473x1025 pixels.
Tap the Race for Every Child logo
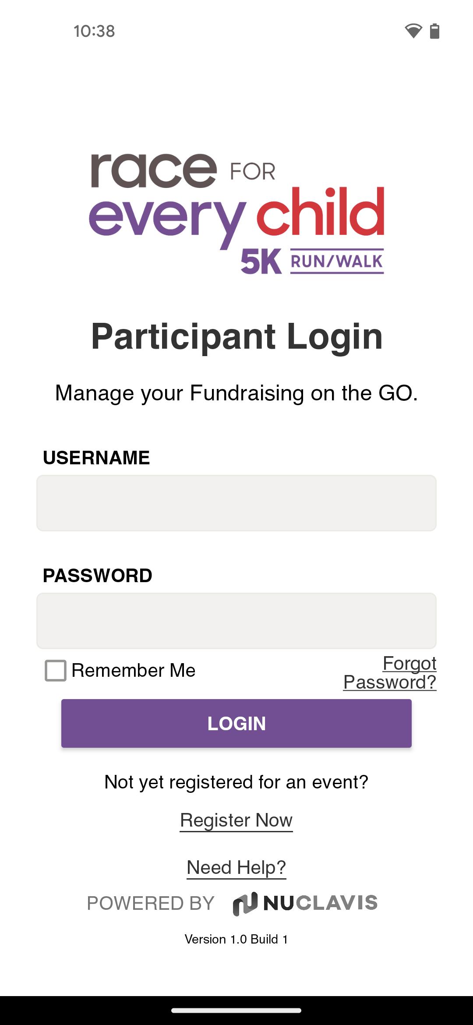(236, 214)
